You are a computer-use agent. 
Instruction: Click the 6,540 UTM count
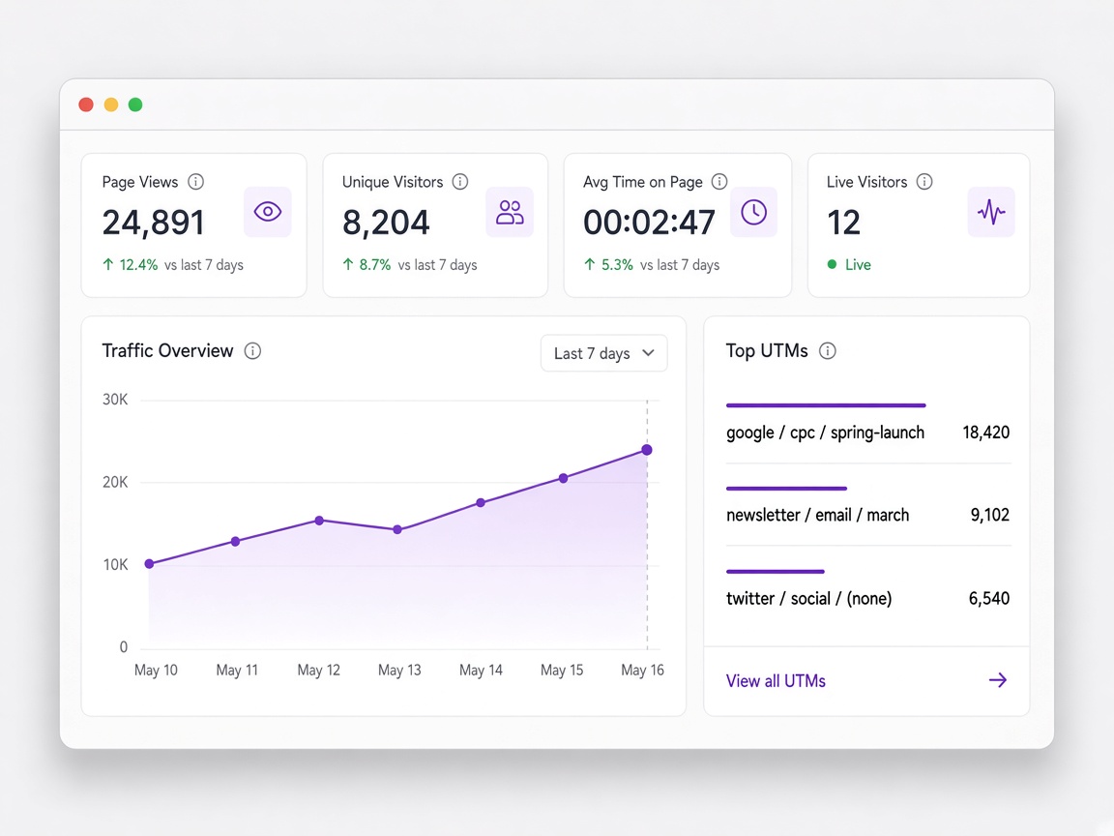pyautogui.click(x=989, y=598)
